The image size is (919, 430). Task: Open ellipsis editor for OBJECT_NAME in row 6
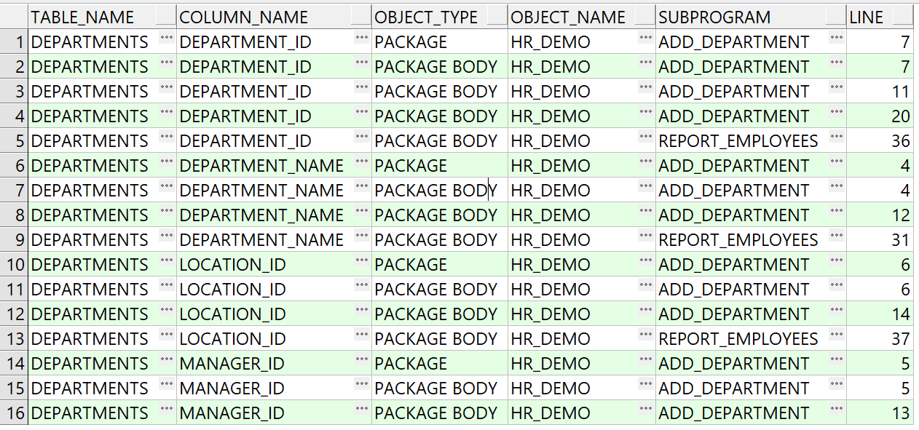[645, 162]
